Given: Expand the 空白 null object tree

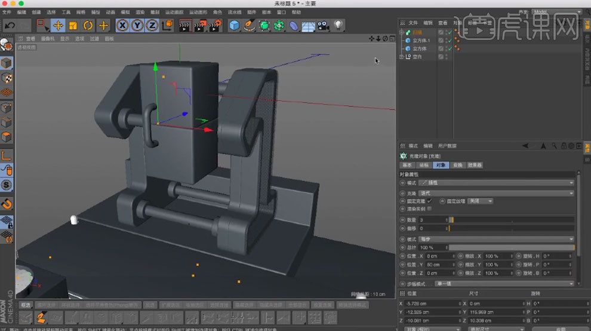Looking at the screenshot, I should tap(402, 57).
